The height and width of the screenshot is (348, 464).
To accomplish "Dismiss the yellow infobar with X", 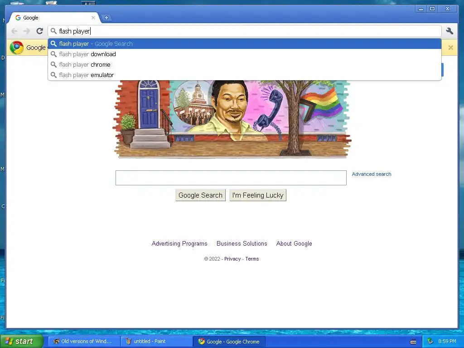I will (x=451, y=47).
